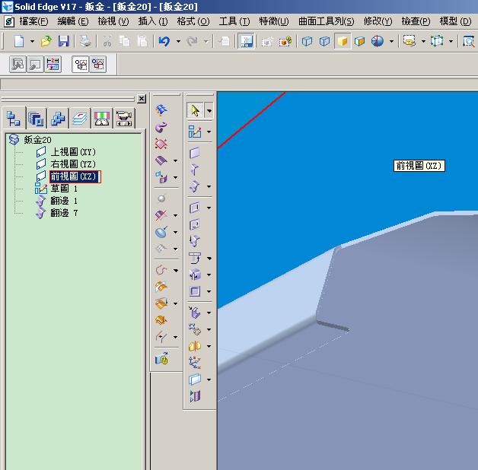
Task: Click the coordinate system axes icon
Action: (x=195, y=363)
